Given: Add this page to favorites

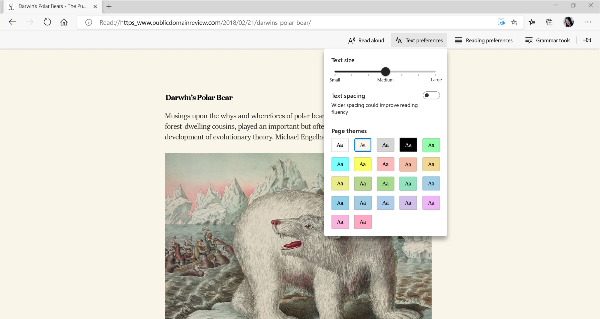Looking at the screenshot, I should pos(514,22).
